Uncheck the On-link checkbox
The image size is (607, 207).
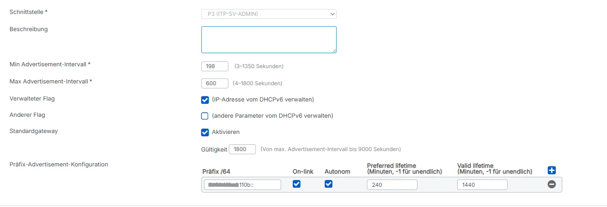[297, 184]
